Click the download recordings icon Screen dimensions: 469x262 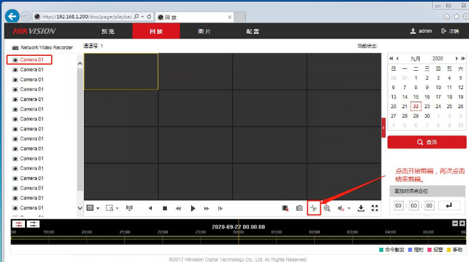point(360,209)
